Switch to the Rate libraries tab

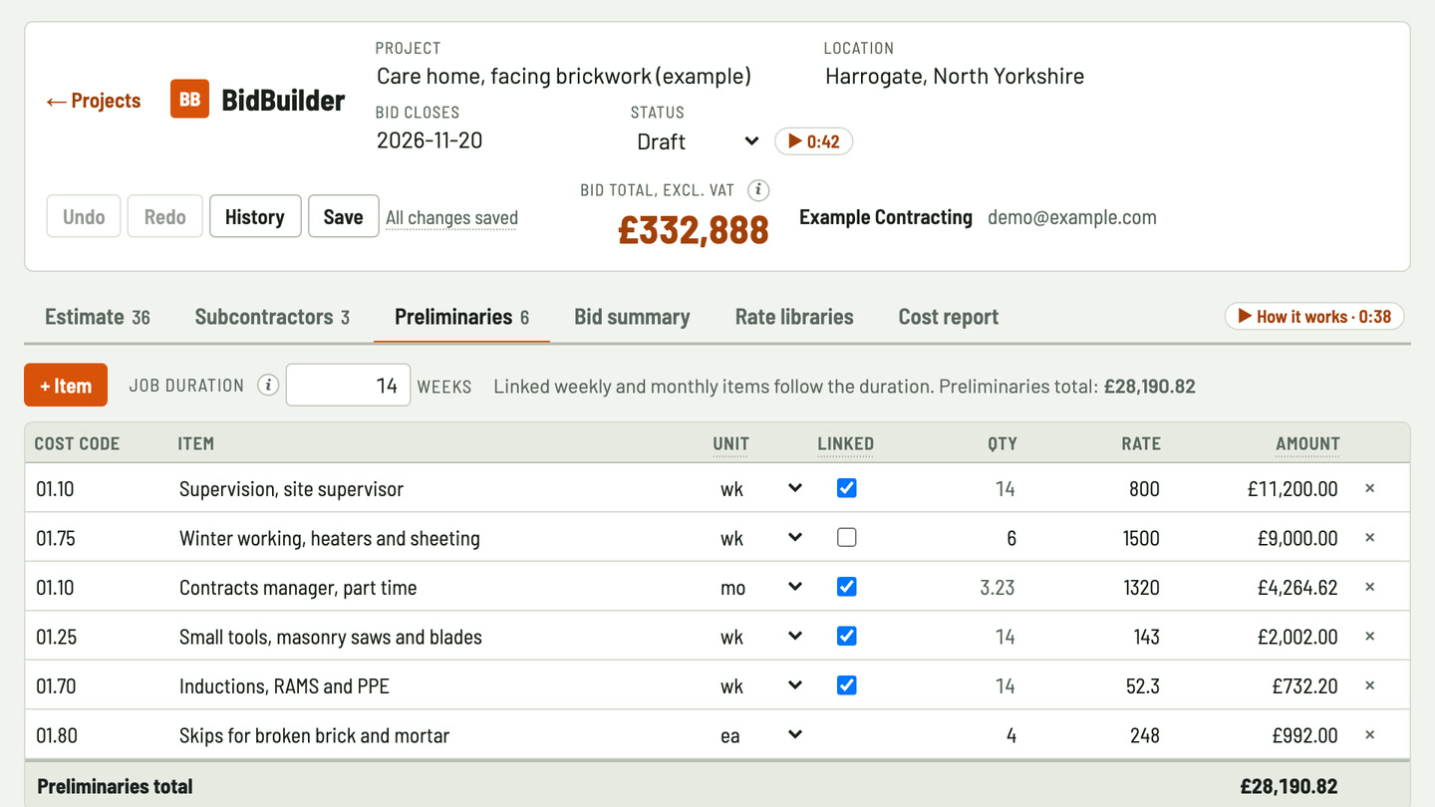coord(794,317)
